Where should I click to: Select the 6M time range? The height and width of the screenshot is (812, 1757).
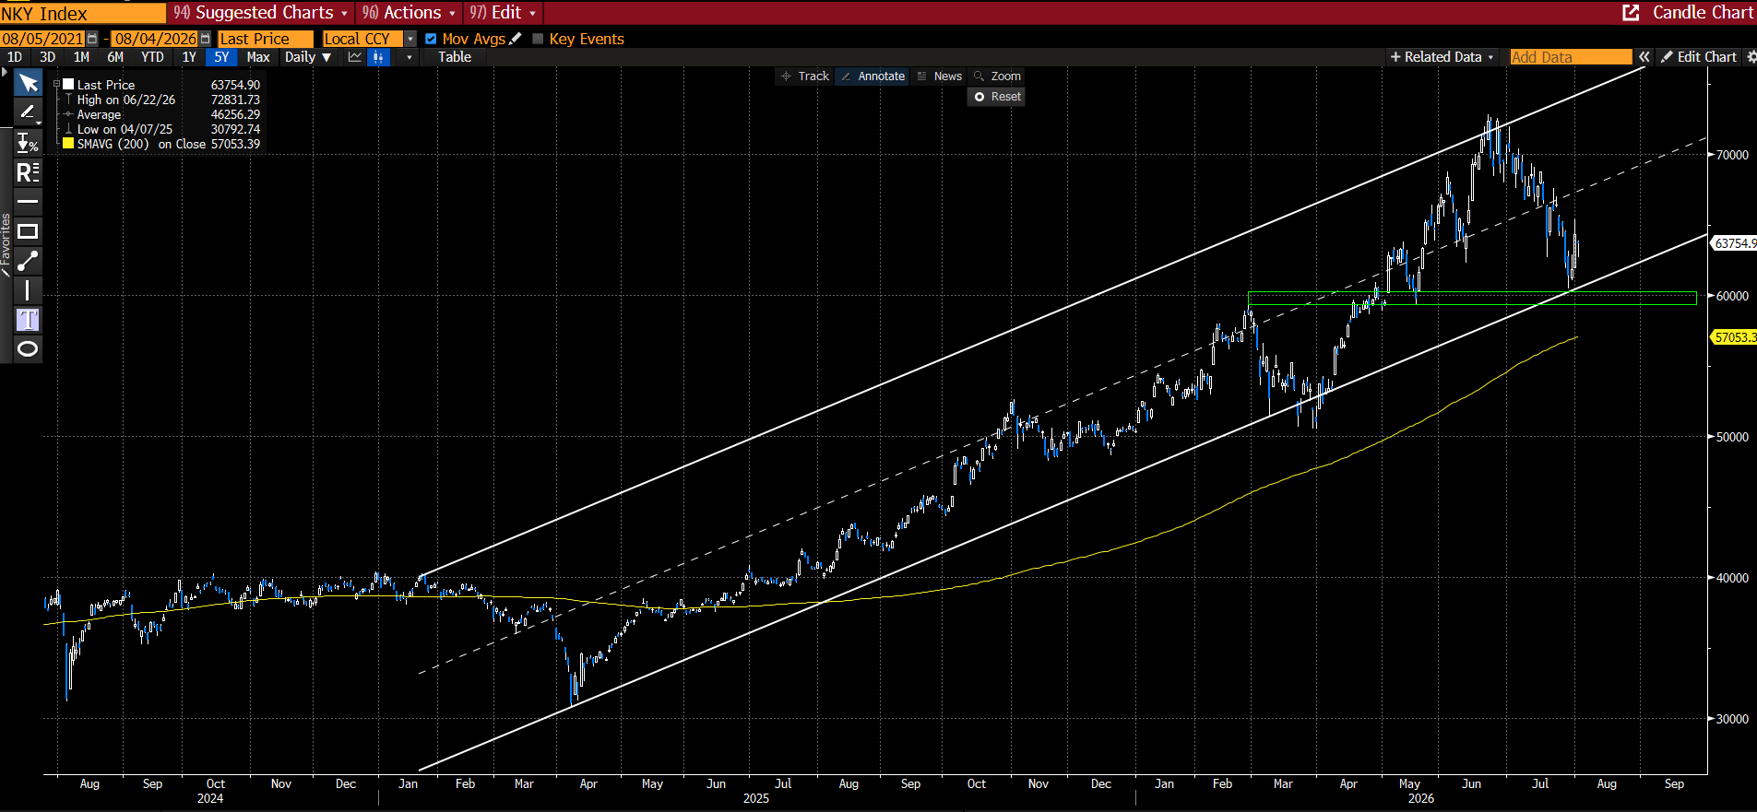coord(115,57)
